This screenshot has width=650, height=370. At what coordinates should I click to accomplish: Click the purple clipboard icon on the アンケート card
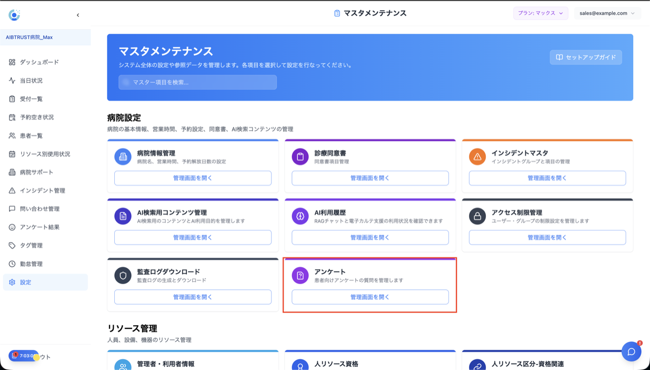[x=300, y=275]
